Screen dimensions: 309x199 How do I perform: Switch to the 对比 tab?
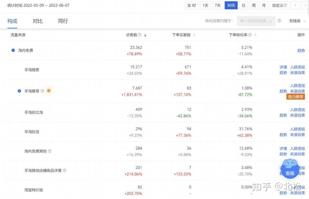38,21
